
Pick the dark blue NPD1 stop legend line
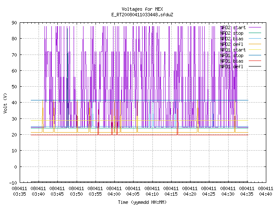pyautogui.click(x=255, y=55)
